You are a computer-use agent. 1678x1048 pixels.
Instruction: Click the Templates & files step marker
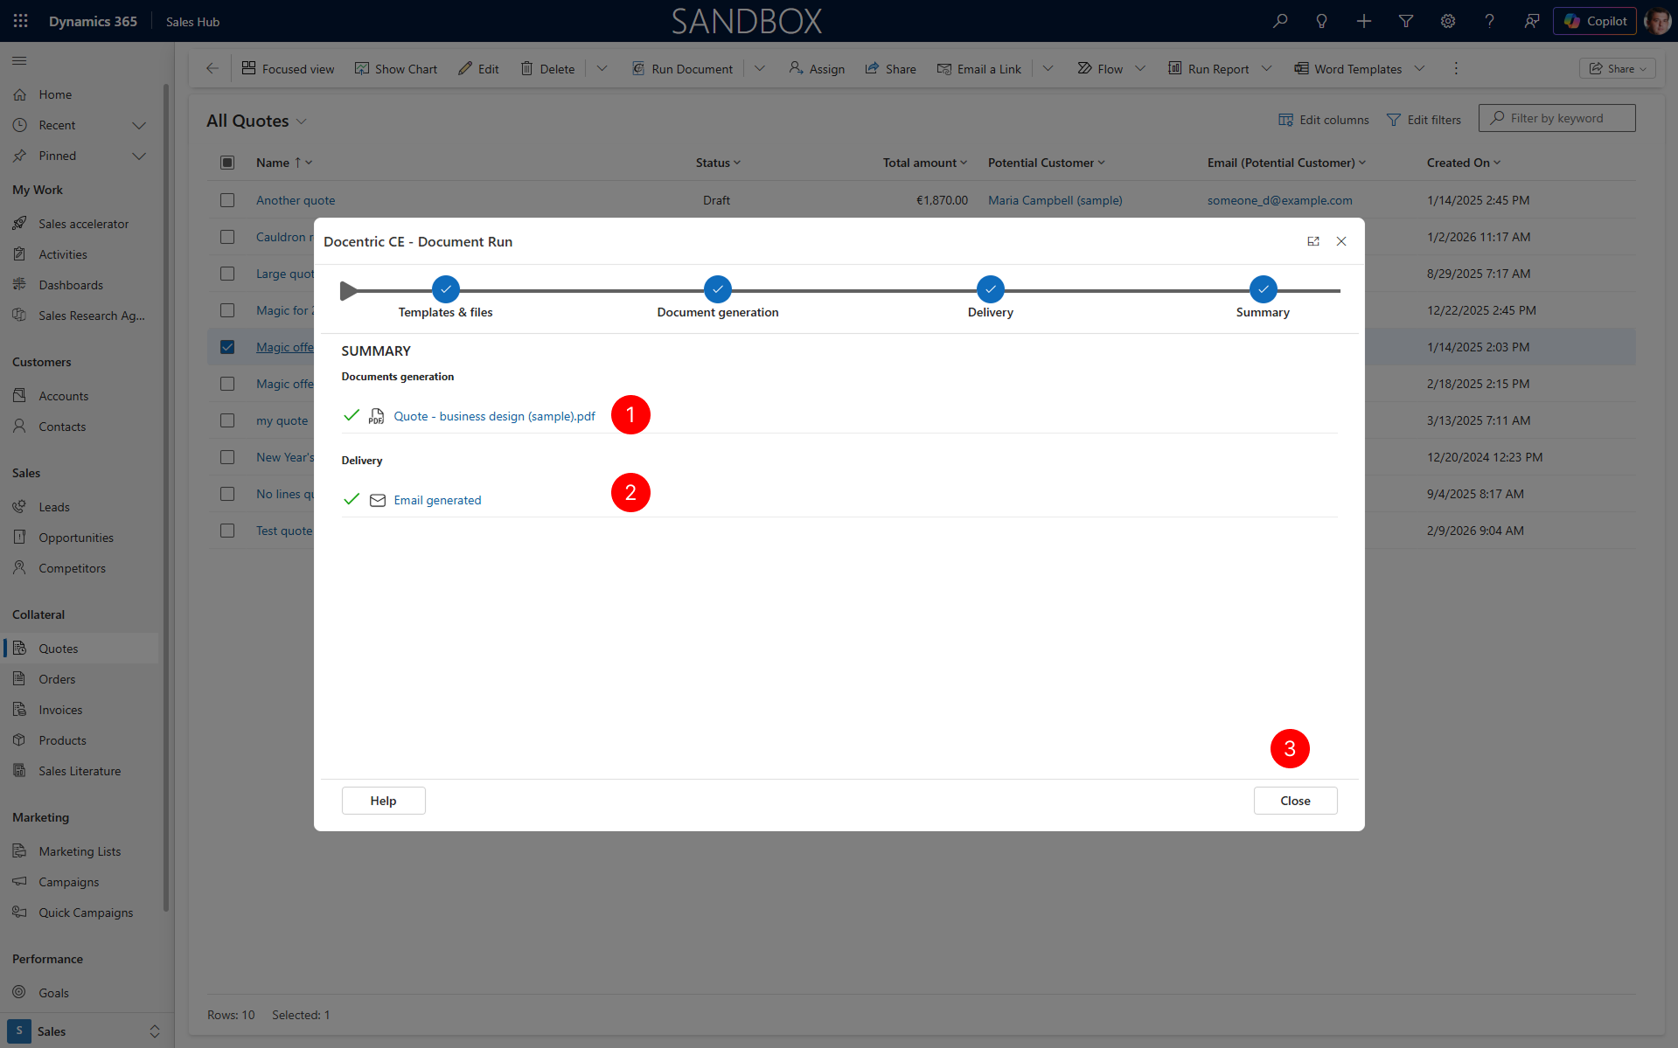(x=445, y=289)
